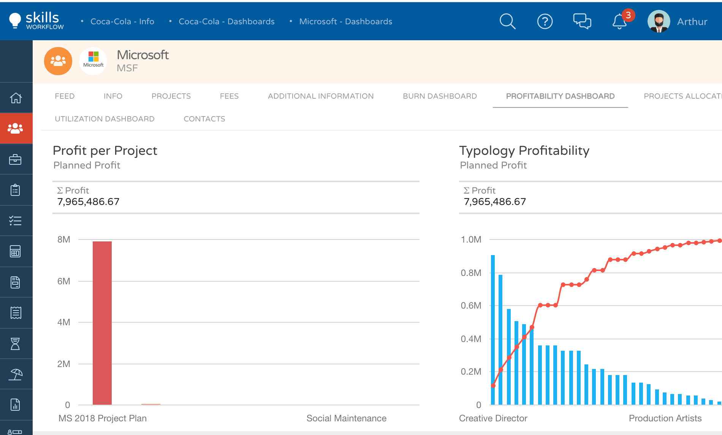Click the red MS 2018 Project Plan bar
Viewport: 722px width, 435px height.
click(102, 323)
